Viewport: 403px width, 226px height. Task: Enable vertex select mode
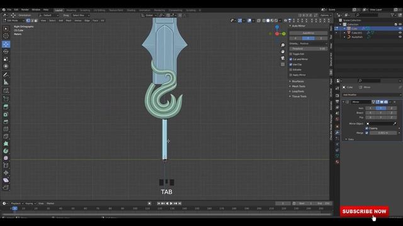coord(28,21)
